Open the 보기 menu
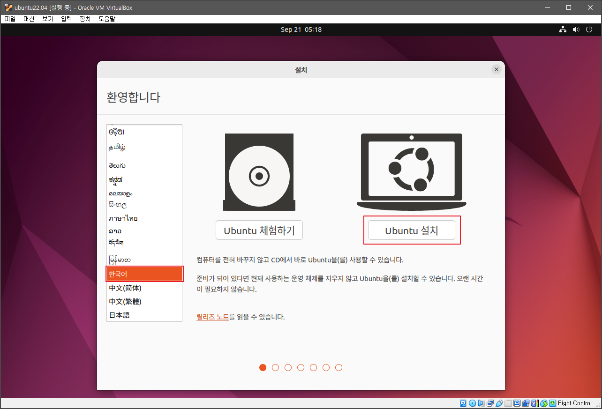602x409 pixels. (x=48, y=19)
